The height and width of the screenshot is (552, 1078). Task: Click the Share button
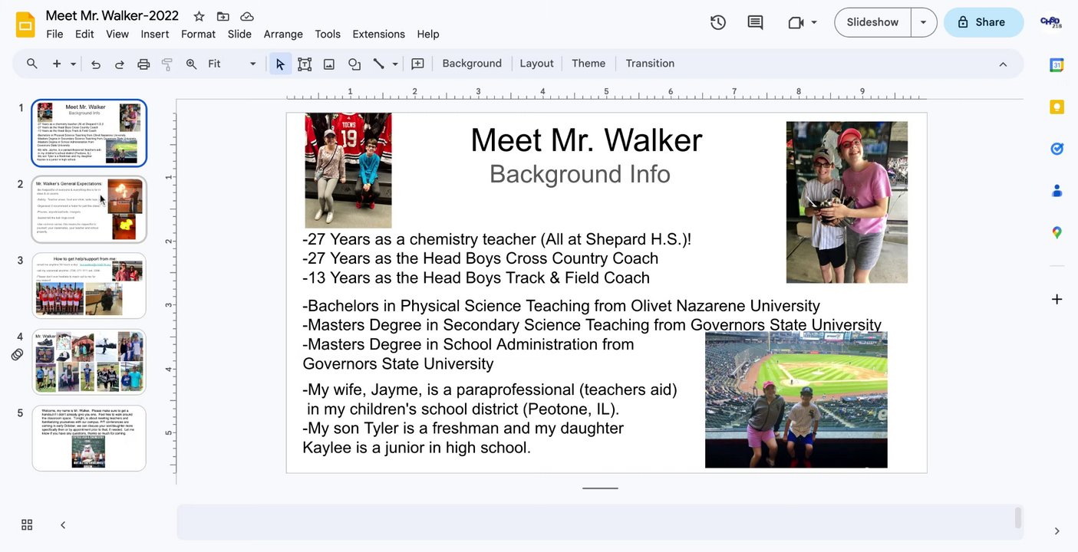point(984,22)
